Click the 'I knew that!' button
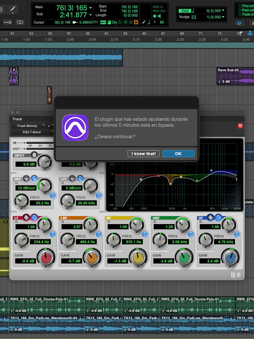The image size is (254, 339). click(x=144, y=154)
